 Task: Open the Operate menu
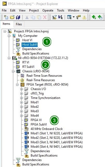48,10
